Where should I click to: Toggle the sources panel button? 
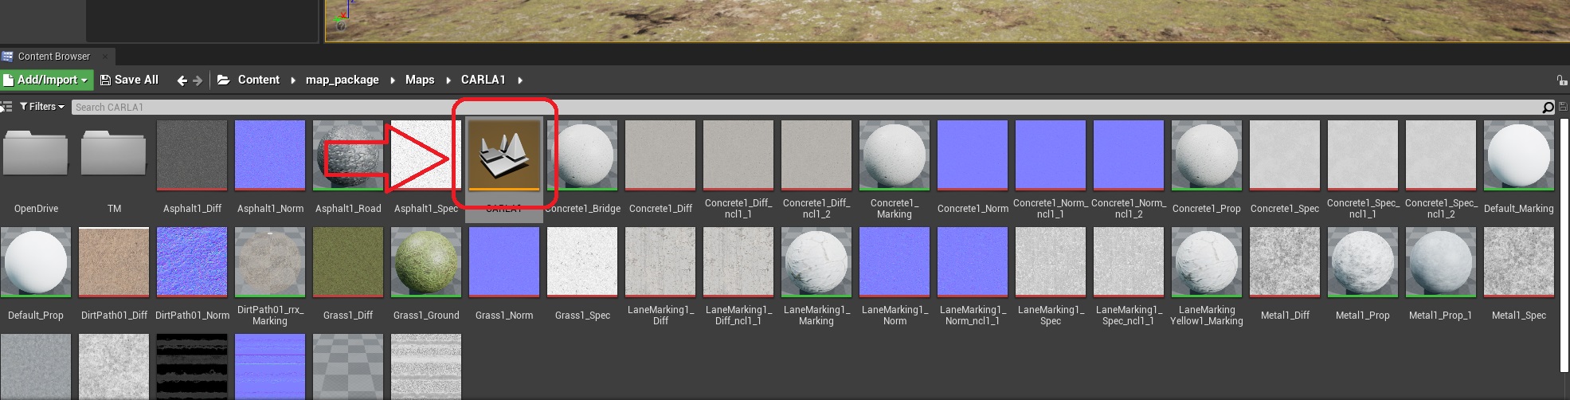pos(6,107)
